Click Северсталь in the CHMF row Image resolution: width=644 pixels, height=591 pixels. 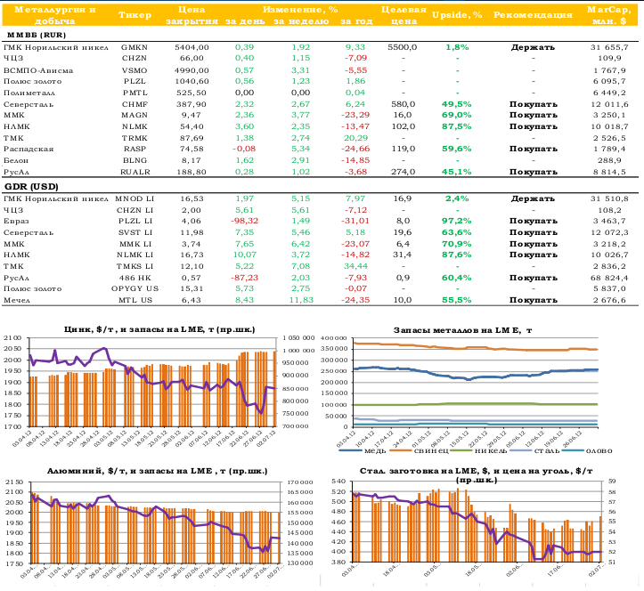pyautogui.click(x=29, y=104)
